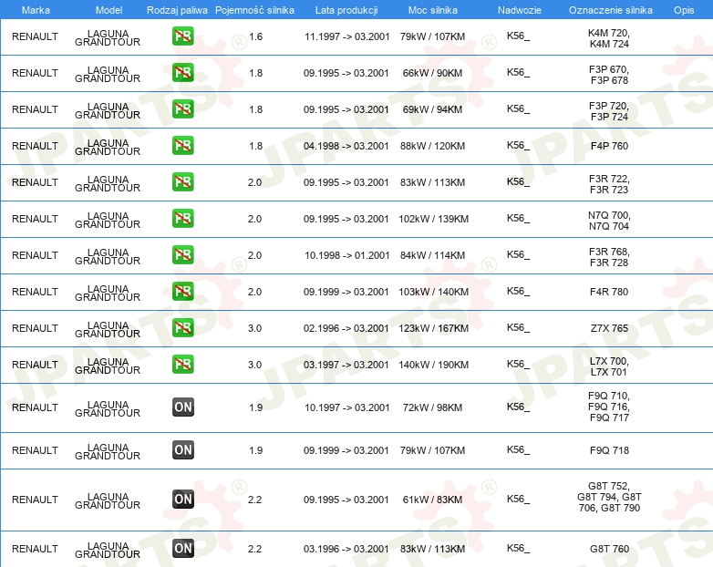Viewport: 713px width, 567px height.
Task: Select engine code F4P 760
Action: 609,146
